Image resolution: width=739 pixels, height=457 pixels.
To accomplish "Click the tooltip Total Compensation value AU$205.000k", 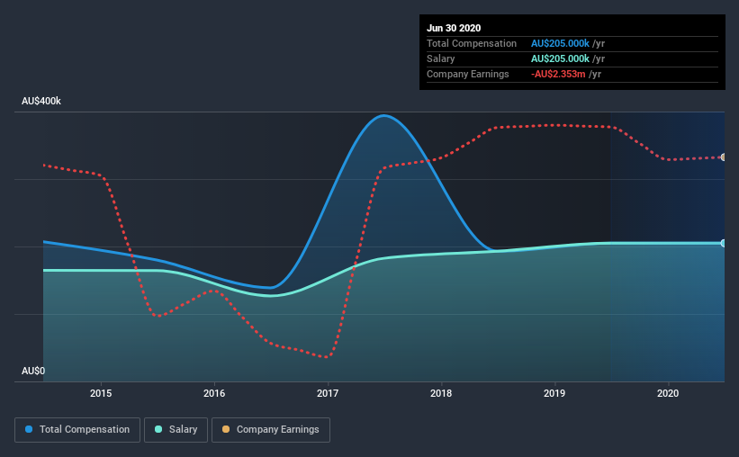I will tap(560, 43).
